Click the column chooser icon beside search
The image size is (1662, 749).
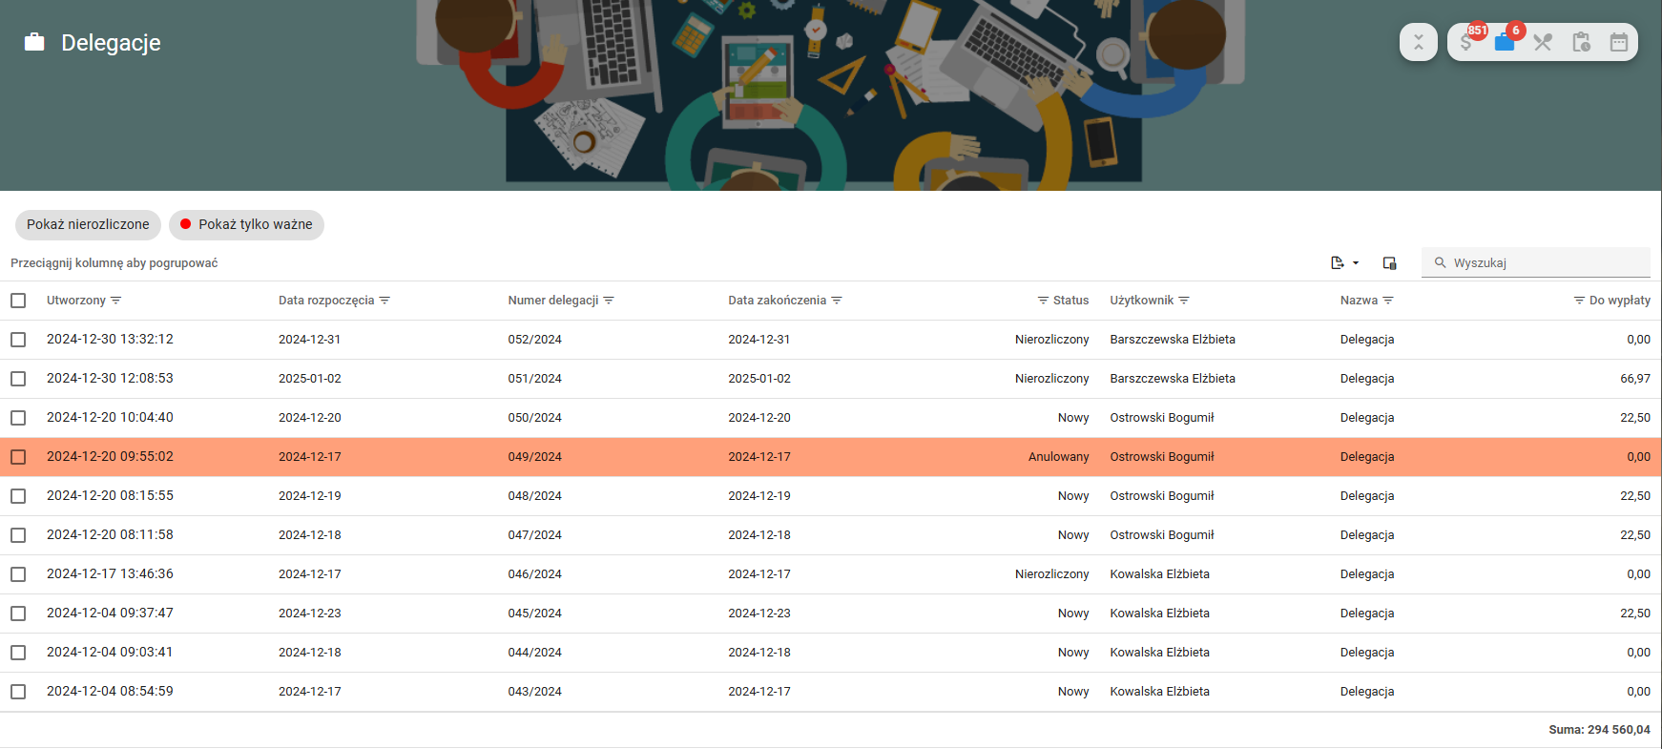[x=1389, y=263]
